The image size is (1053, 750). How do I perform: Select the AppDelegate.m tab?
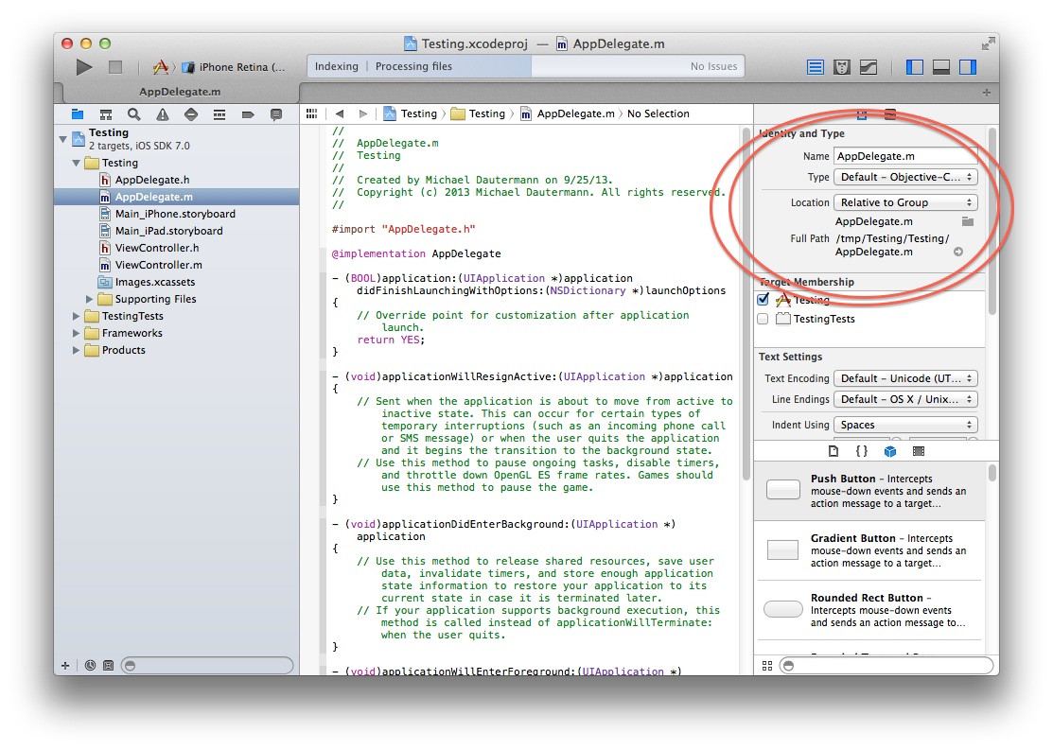(180, 92)
